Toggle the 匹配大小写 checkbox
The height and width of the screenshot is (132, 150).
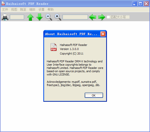[x=108, y=17]
